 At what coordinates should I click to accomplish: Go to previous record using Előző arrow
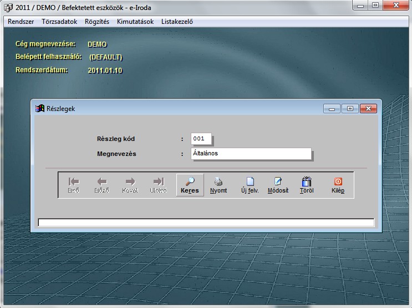[x=102, y=185]
